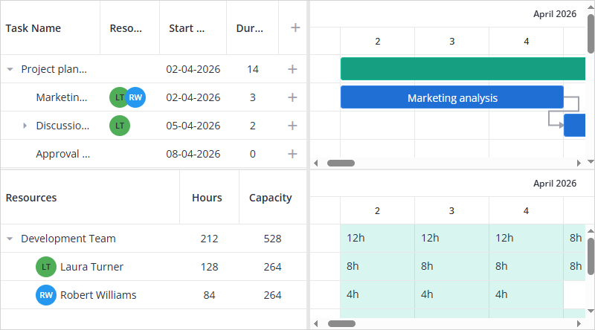Click the Gantt chart horizontal scrollbar thumb

[341, 163]
